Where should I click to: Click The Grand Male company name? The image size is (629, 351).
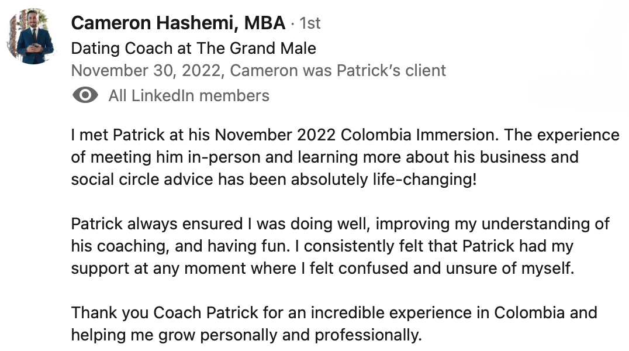(256, 48)
